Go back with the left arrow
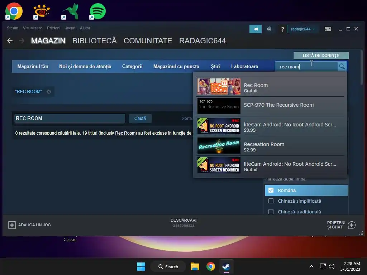 [10, 41]
